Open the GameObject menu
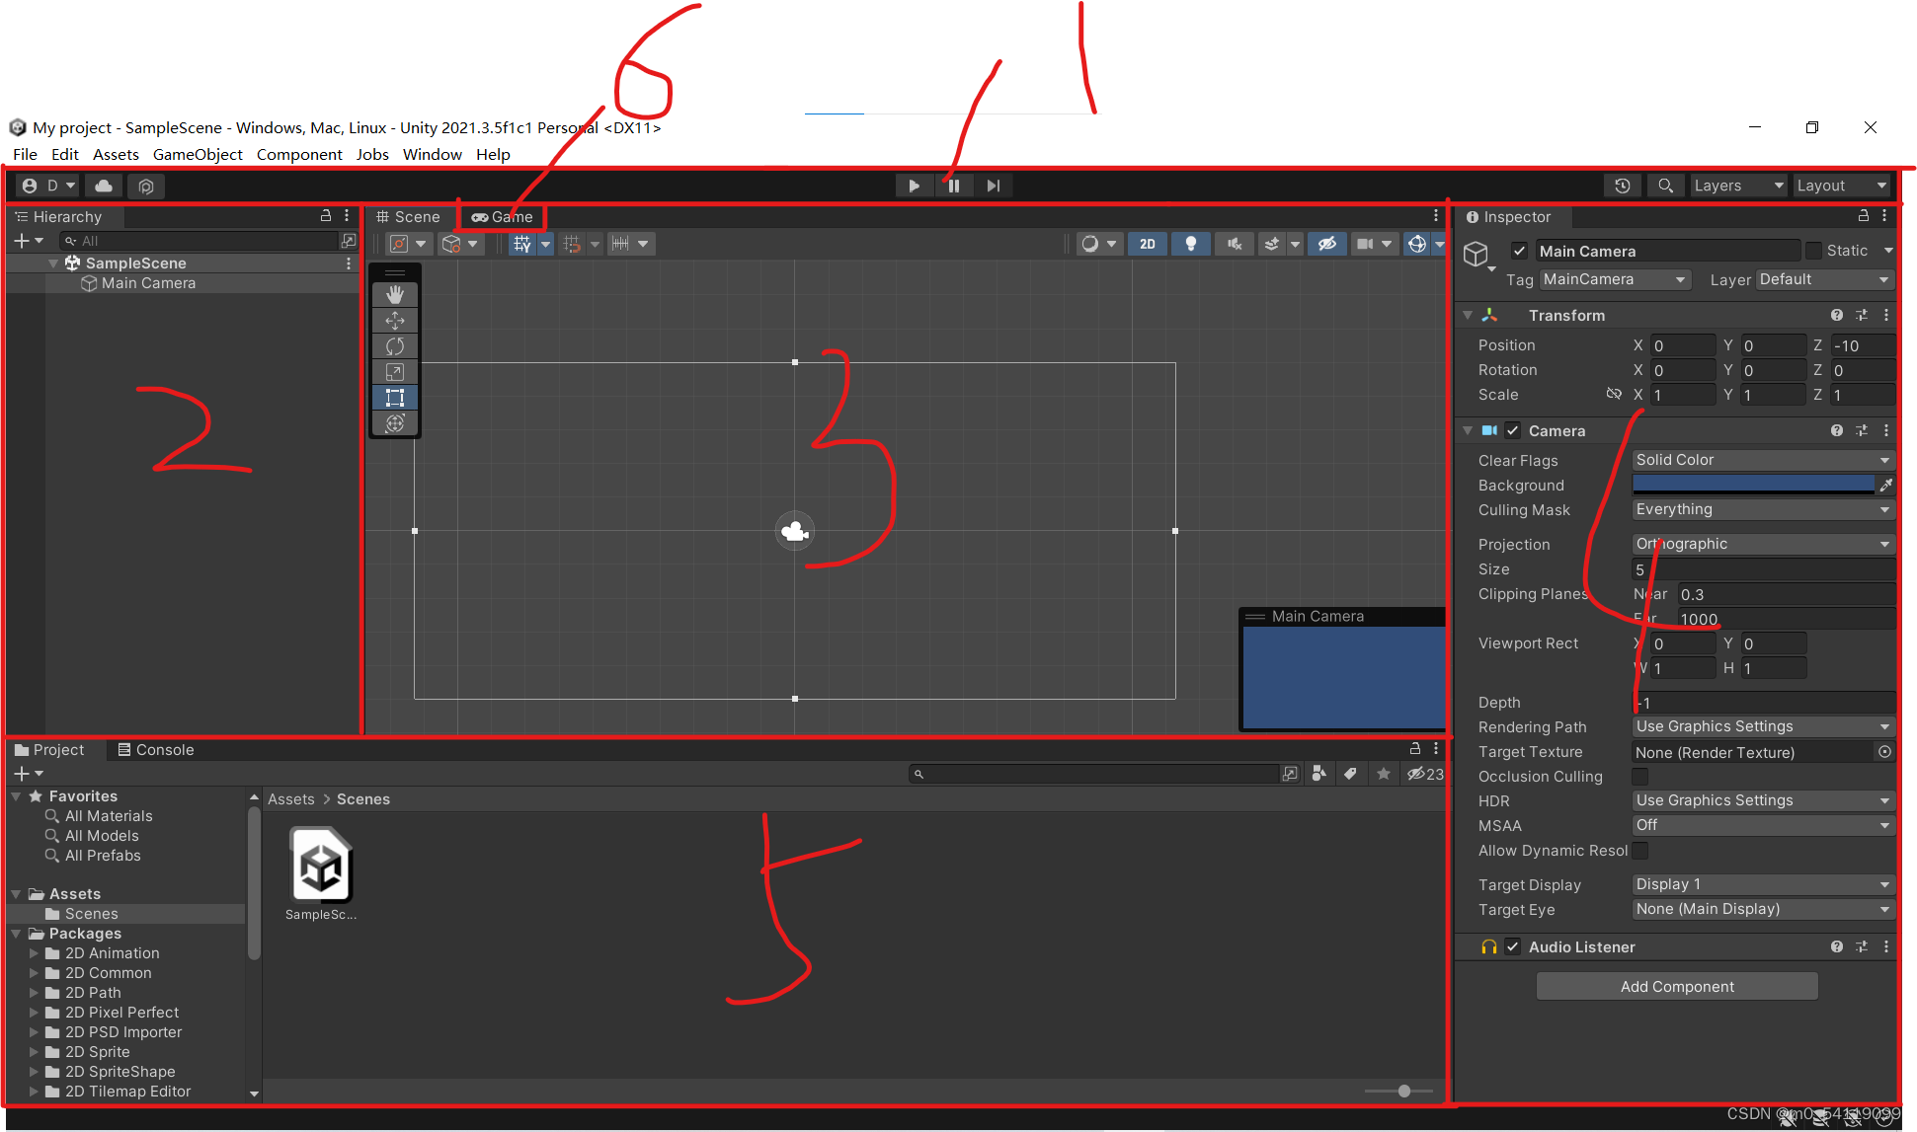 click(x=198, y=154)
